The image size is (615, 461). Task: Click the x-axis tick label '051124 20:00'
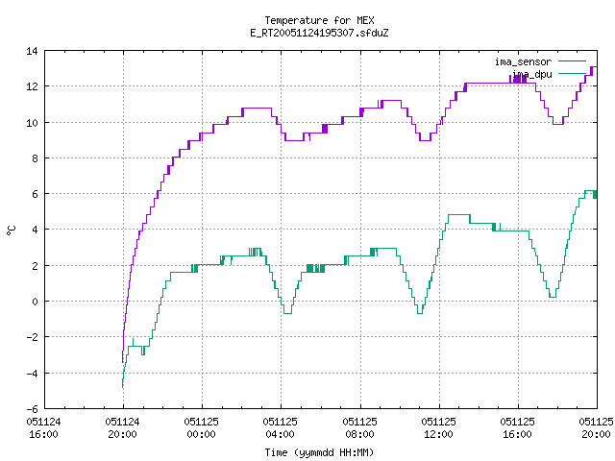click(122, 427)
